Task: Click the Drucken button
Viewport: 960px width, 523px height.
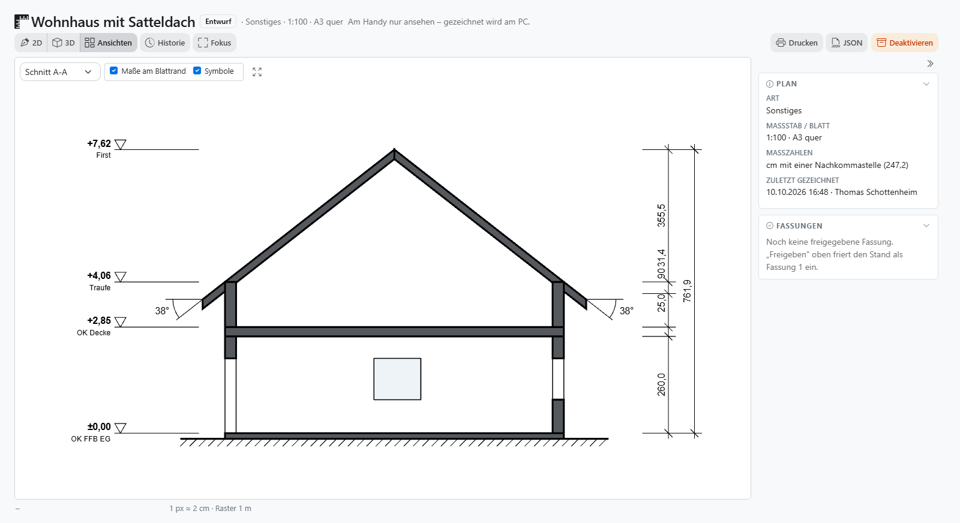Action: [797, 43]
